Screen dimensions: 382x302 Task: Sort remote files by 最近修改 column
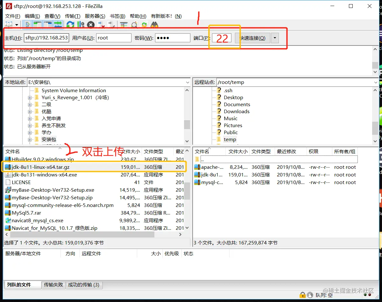click(x=290, y=152)
